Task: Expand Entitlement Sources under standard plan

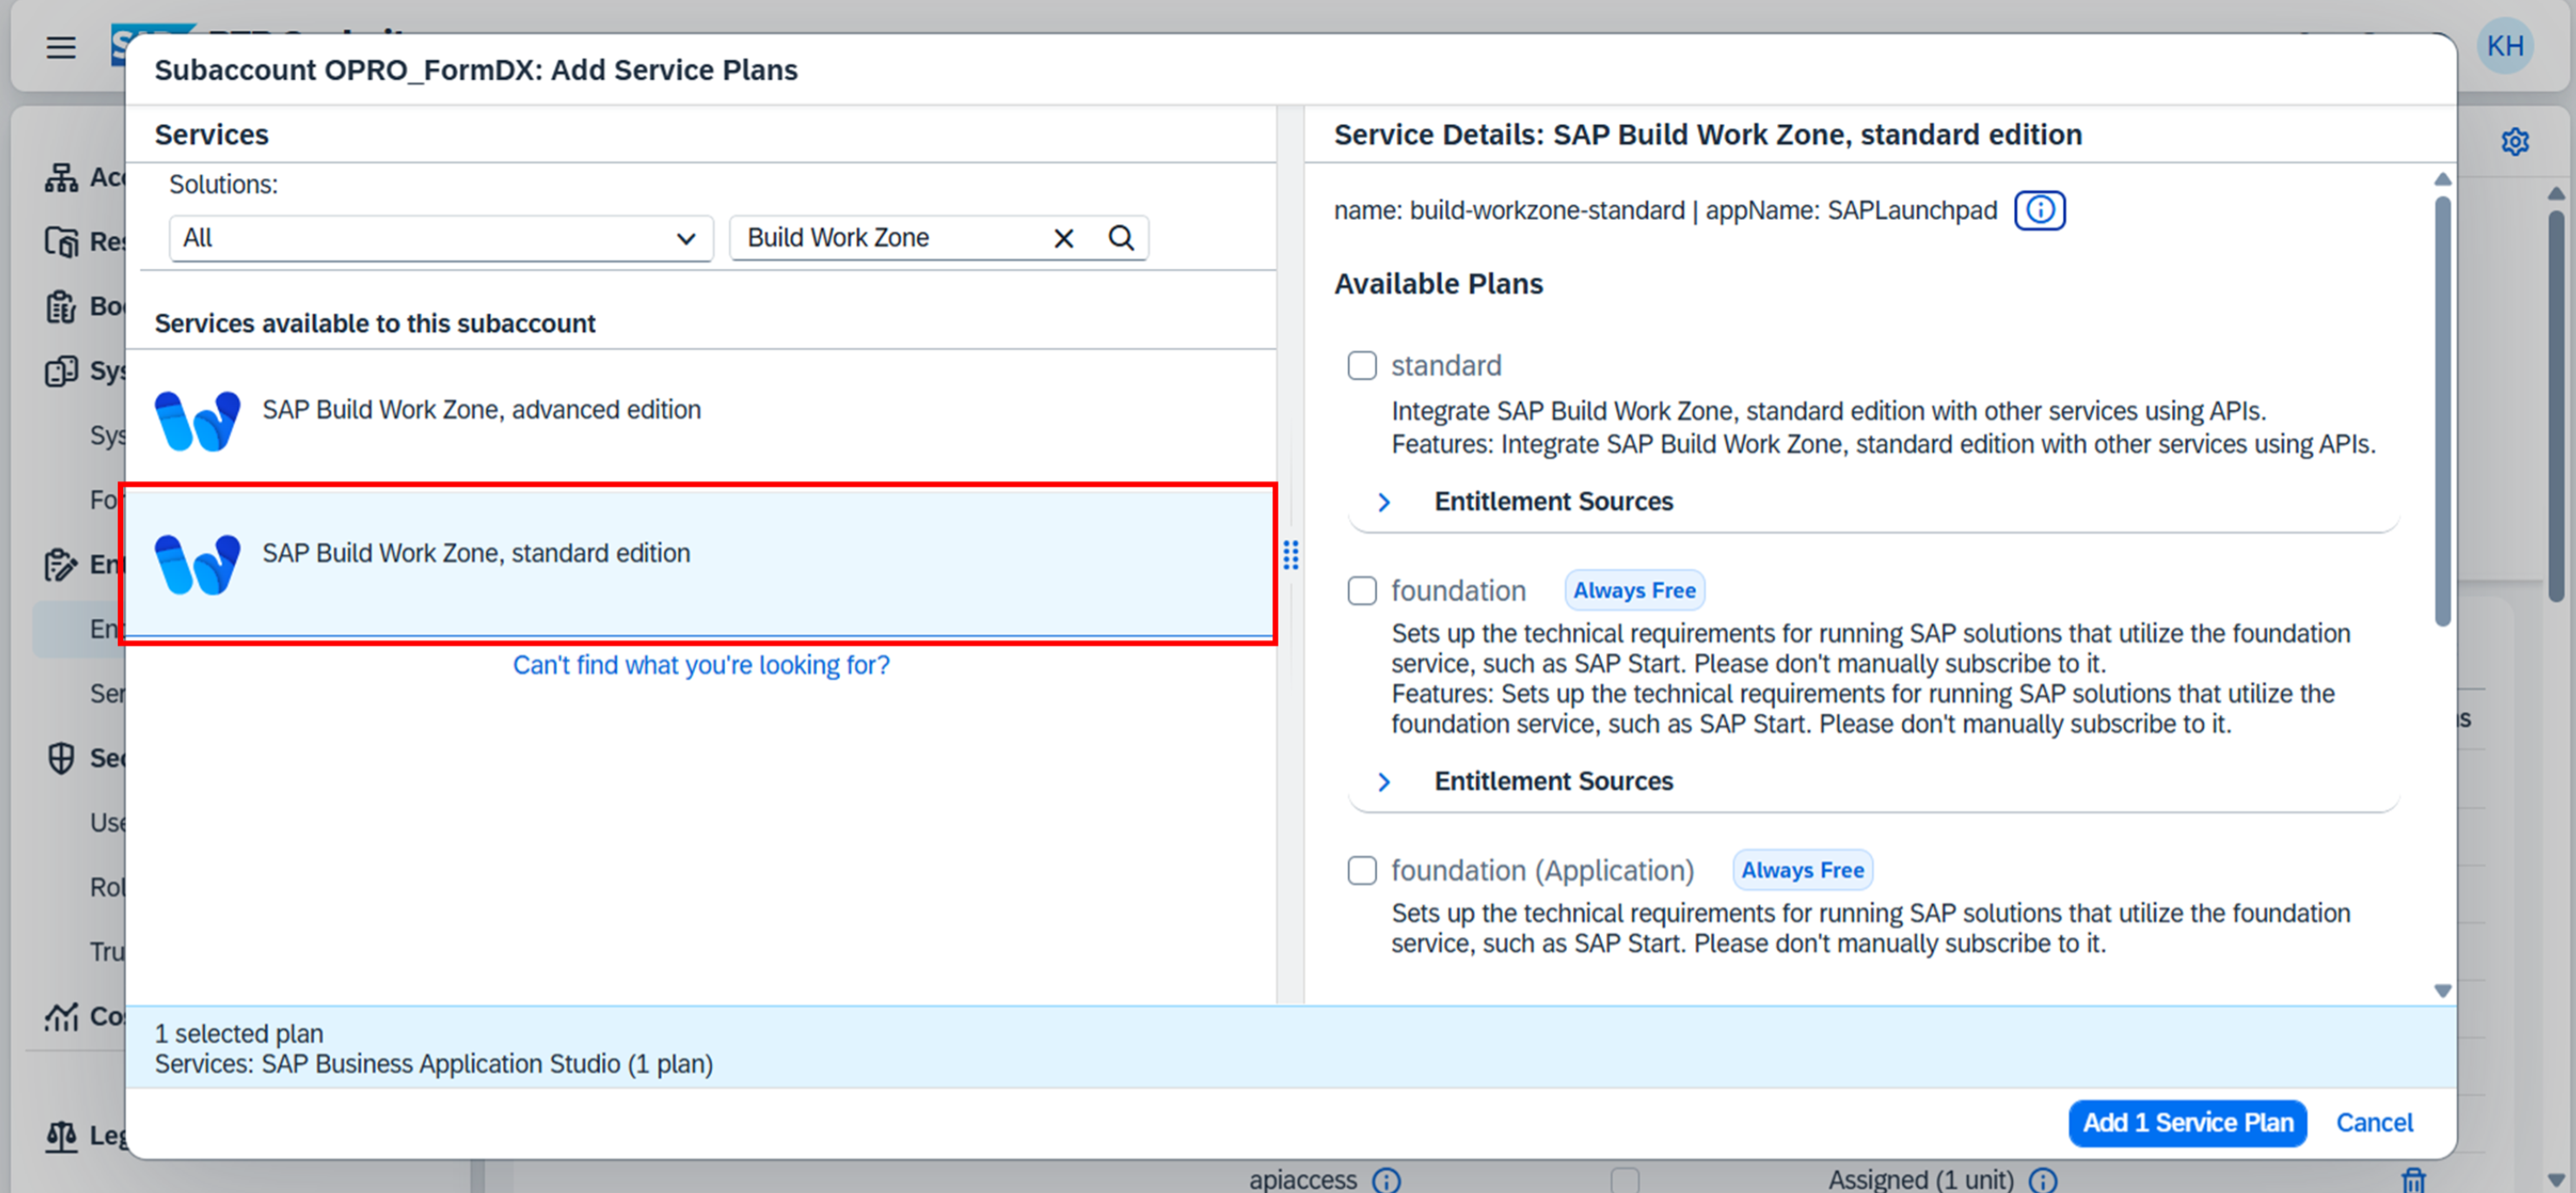Action: coord(1384,502)
